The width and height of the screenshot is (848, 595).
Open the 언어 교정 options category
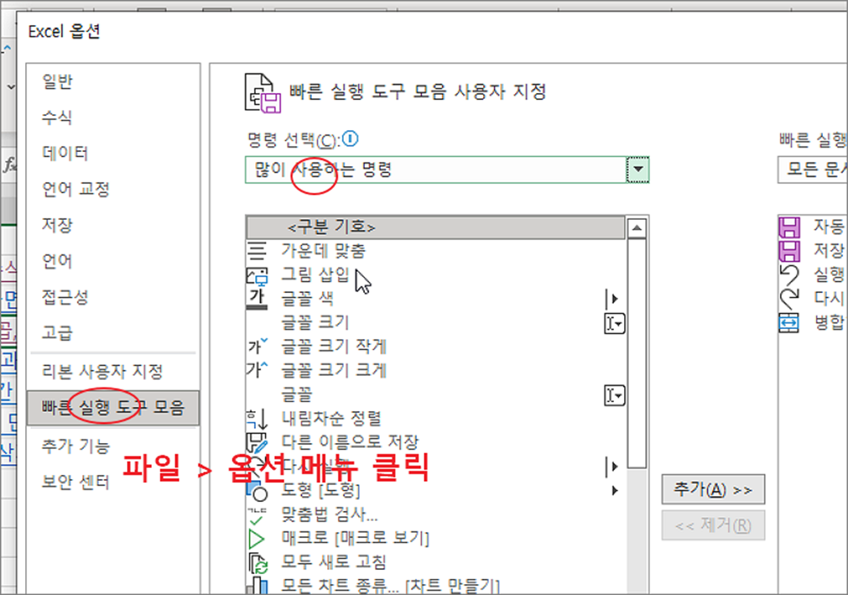coord(75,189)
